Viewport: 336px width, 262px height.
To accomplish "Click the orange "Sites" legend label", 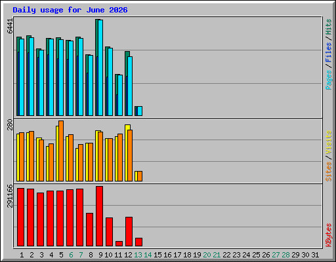I will [329, 172].
